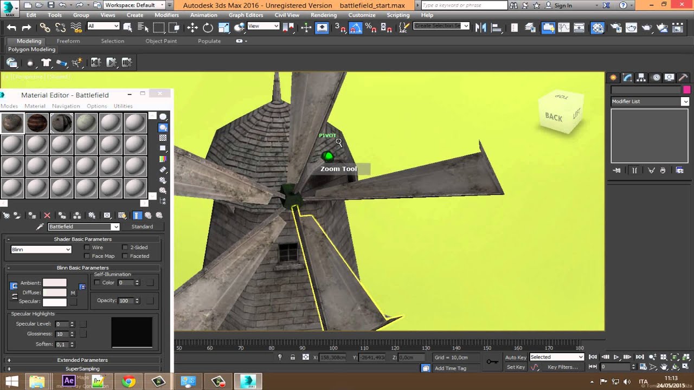This screenshot has height=390, width=694.
Task: Open the Selected key filter dropdown
Action: [x=557, y=357]
